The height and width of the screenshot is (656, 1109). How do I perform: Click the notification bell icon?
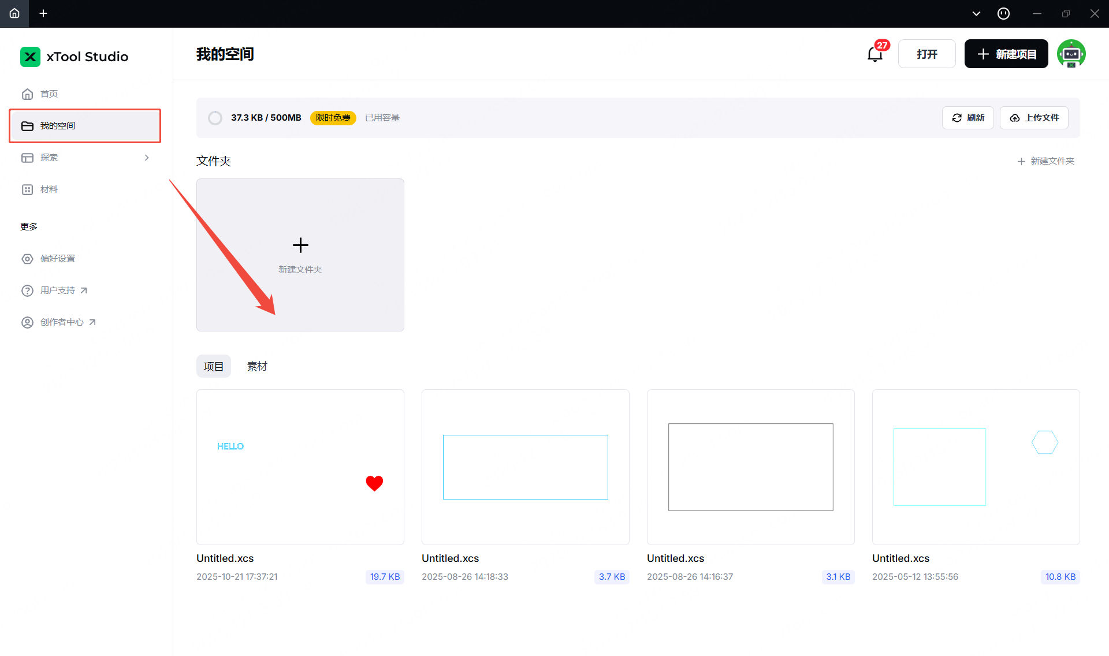coord(875,54)
